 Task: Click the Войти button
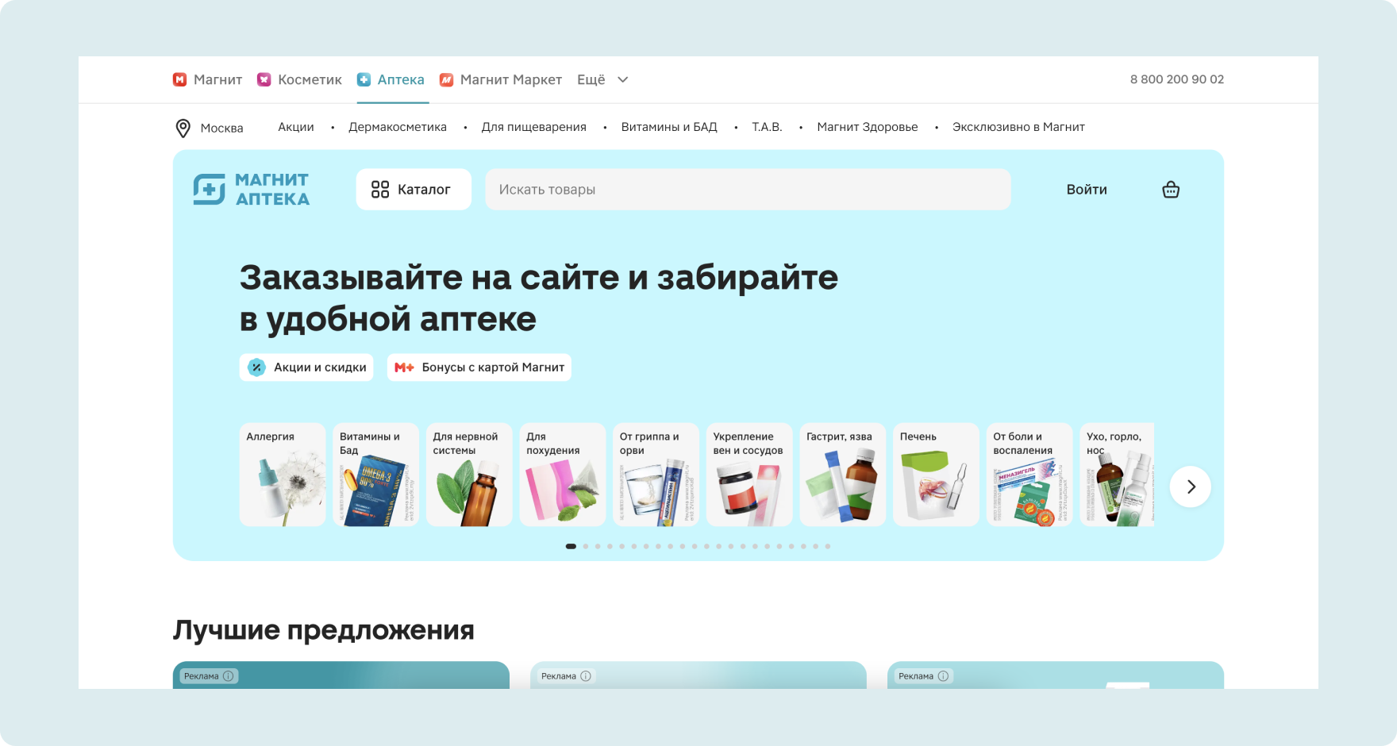[1085, 189]
